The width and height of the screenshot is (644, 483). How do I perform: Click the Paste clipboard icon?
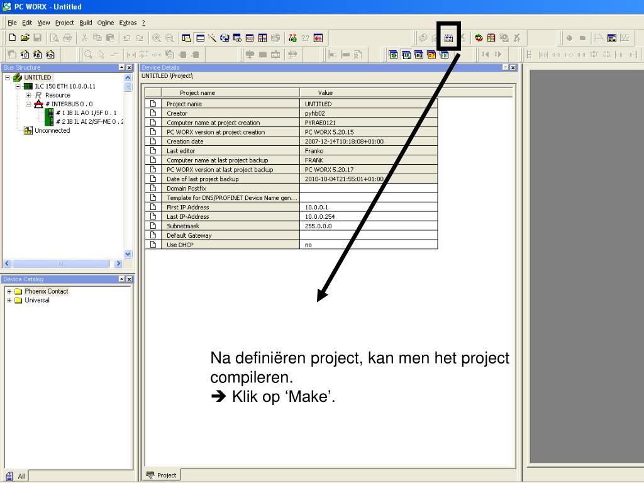(110, 38)
